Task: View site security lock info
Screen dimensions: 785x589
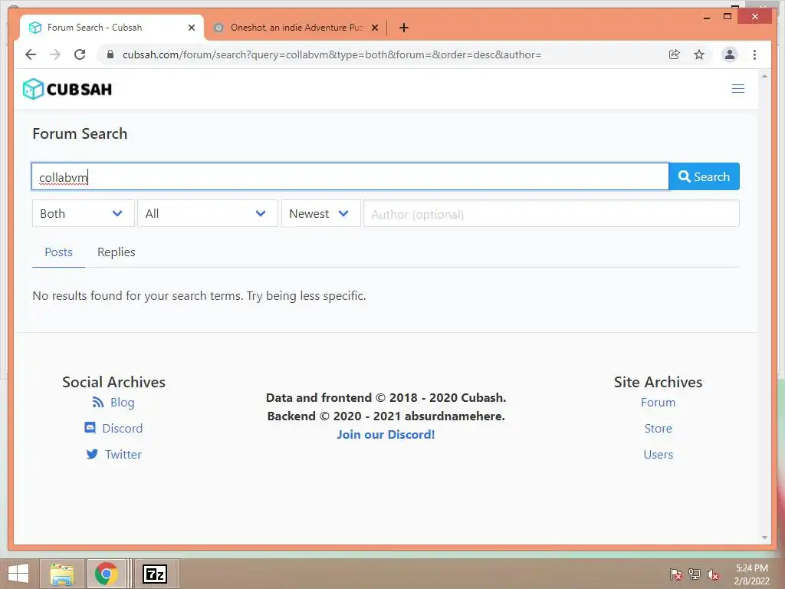Action: point(110,54)
